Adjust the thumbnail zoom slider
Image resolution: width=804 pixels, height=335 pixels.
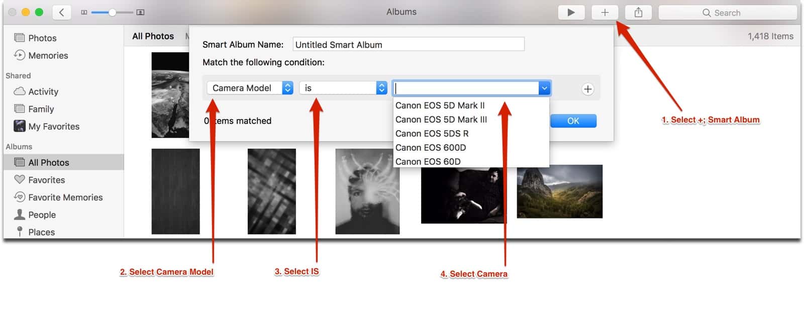click(113, 13)
